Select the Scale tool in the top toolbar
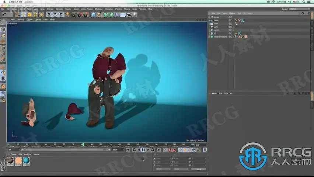The width and height of the screenshot is (314, 177). (29, 14)
